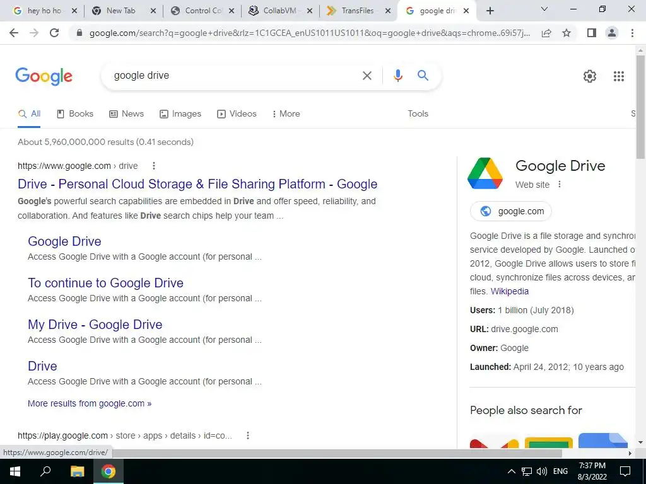
Task: Submit search with the magnifier icon
Action: (423, 76)
